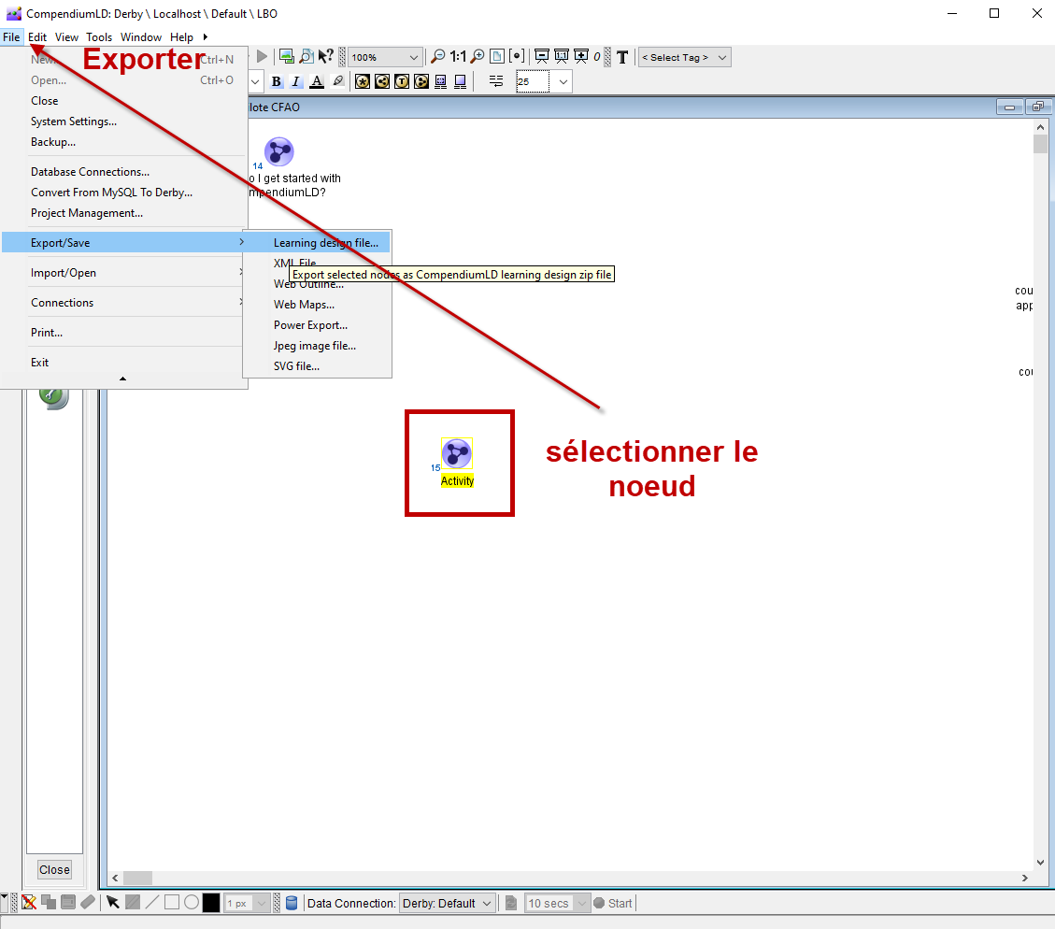Click the Close button below the left panel
Screen dimensions: 1055x929
54,870
